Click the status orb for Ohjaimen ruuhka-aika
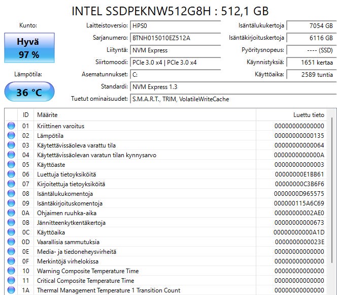 (11, 213)
